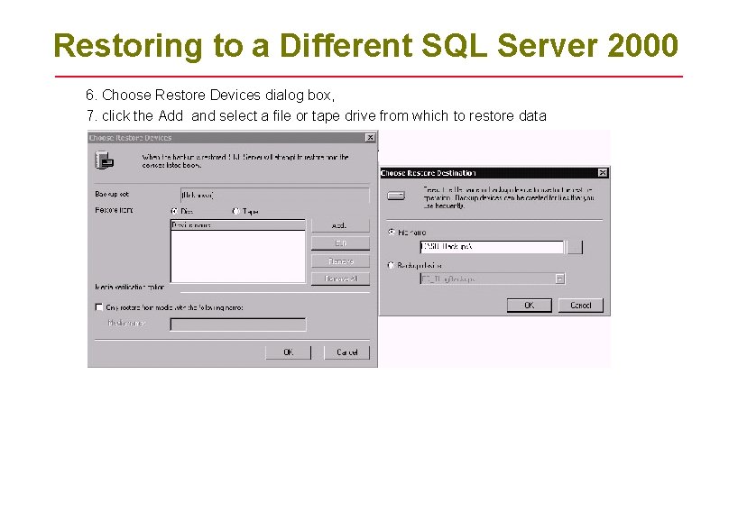
Task: Select the File name radio button
Action: 392,233
